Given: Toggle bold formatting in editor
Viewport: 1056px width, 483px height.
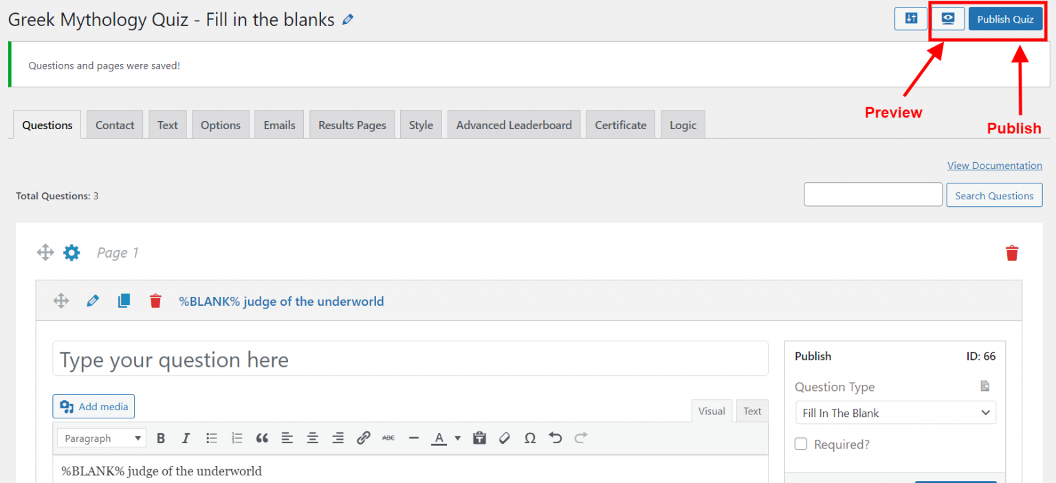Looking at the screenshot, I should tap(161, 438).
